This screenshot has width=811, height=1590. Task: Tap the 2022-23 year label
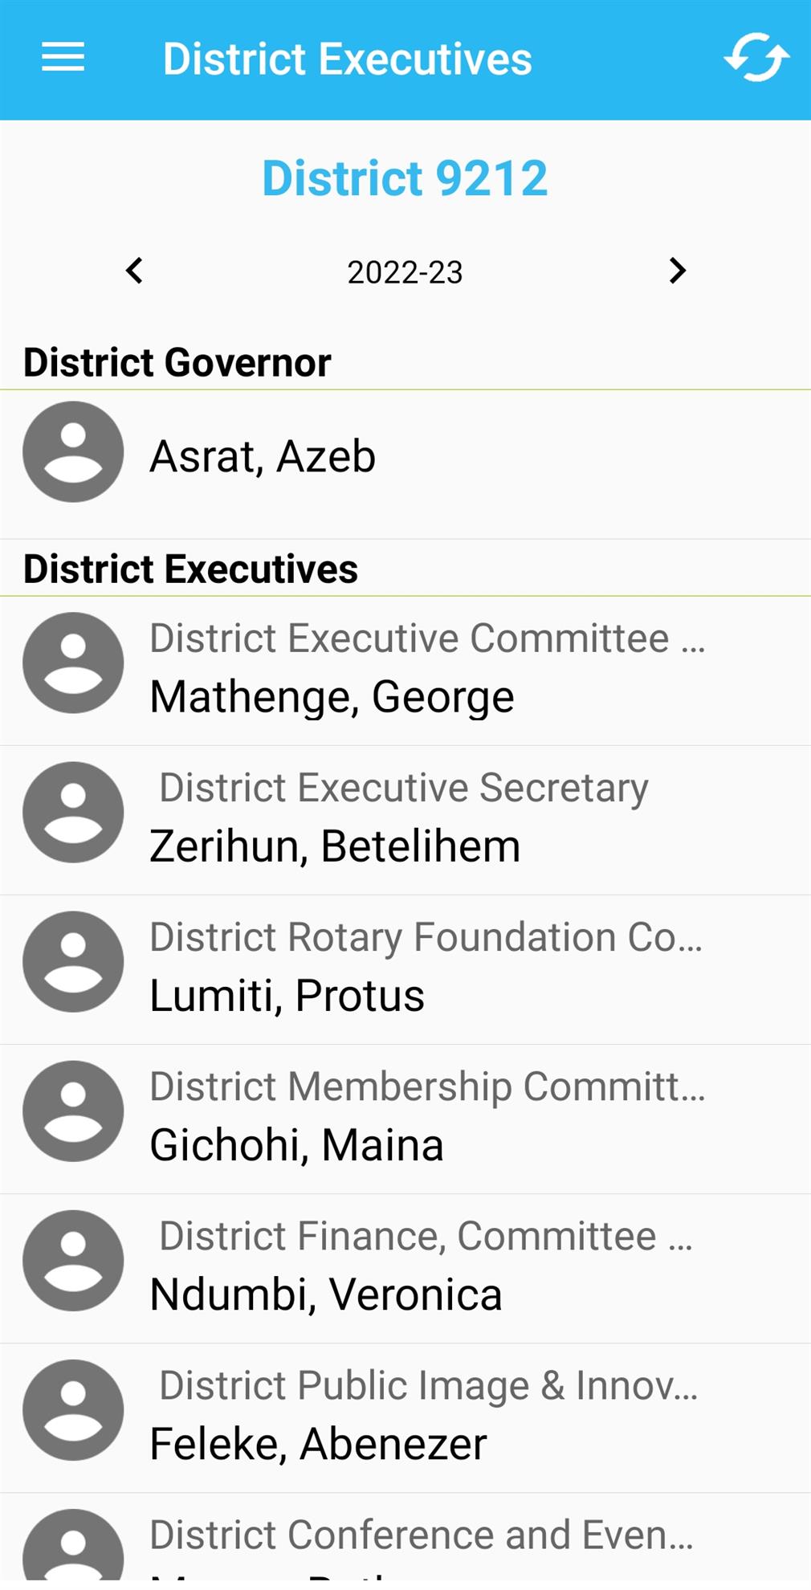pos(405,272)
